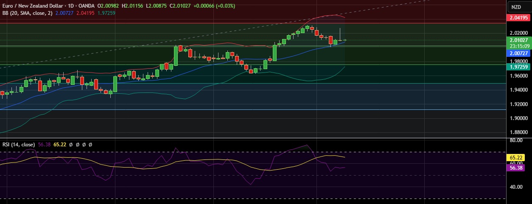
Task: Click the 40.00 tick on RSI axis
Action: click(516, 187)
